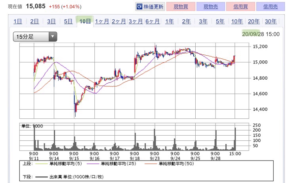This screenshot has width=288, height=183.
Task: Switch chart range to 1ヶ月
Action: (102, 21)
